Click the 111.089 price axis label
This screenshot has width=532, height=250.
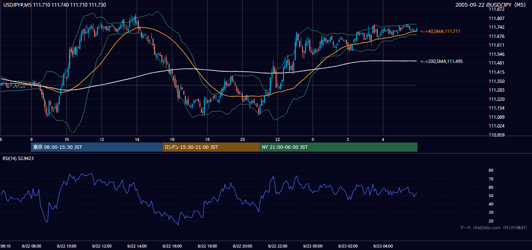coord(497,117)
